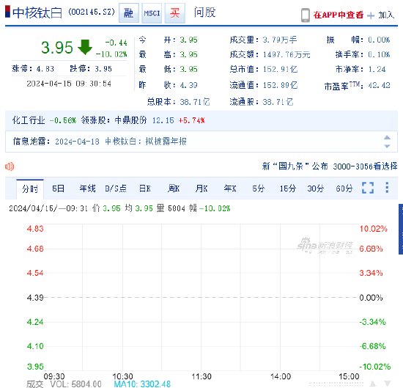Open 中鼎股份 leading stock link
The width and height of the screenshot is (403, 388).
(x=131, y=120)
